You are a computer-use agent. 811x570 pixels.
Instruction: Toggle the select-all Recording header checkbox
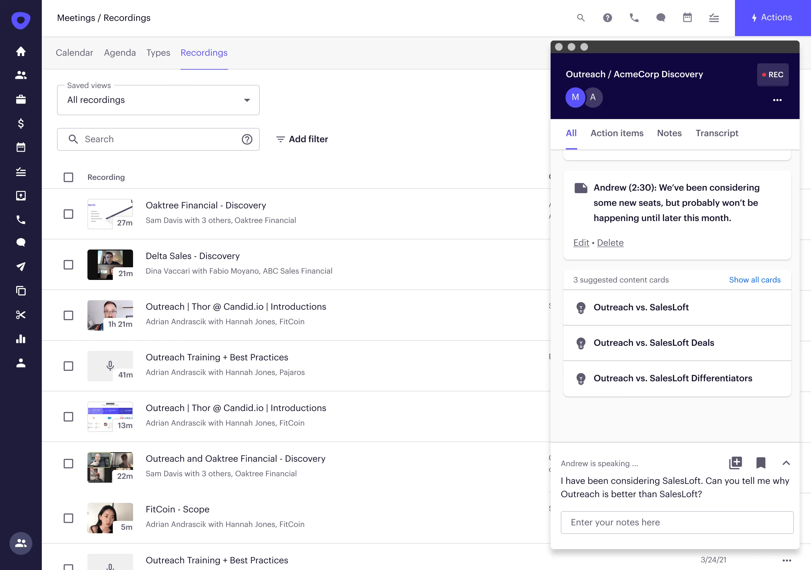(68, 177)
